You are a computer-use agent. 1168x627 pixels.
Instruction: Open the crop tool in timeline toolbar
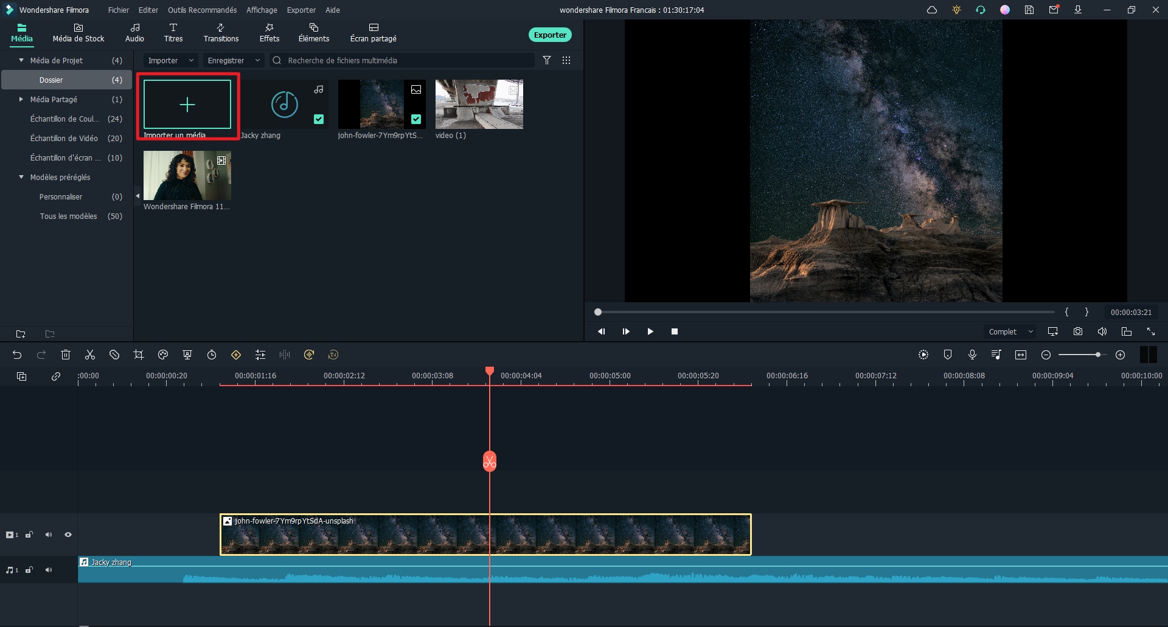139,355
